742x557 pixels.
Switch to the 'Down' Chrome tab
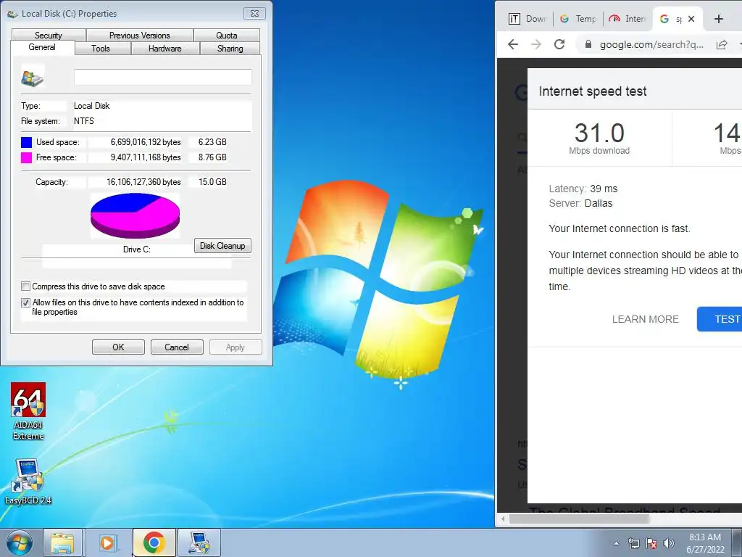pos(527,19)
